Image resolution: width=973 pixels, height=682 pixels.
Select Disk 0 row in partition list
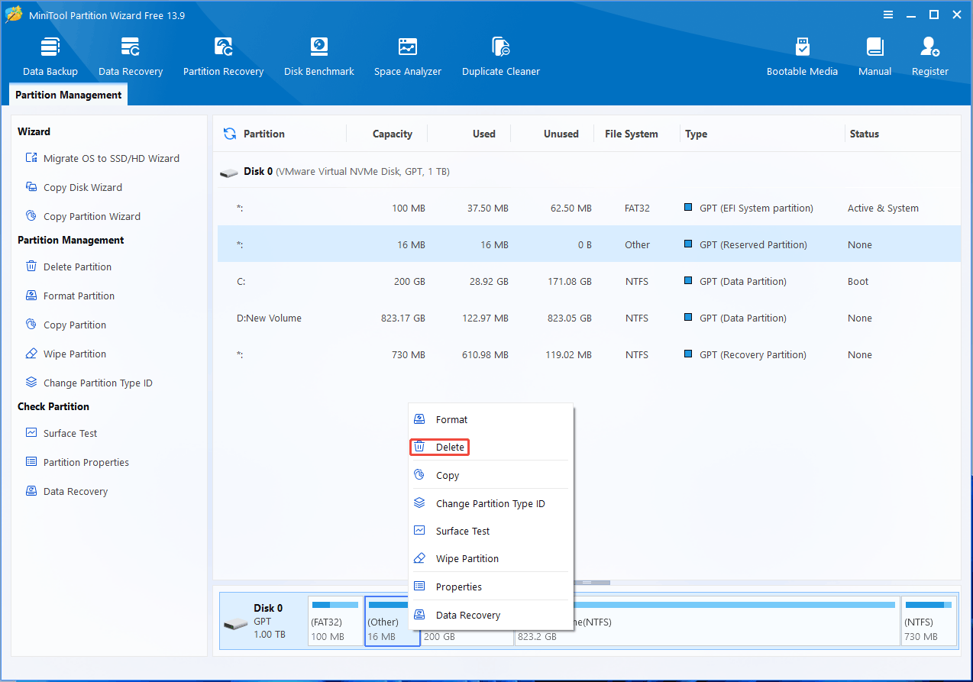coord(589,172)
